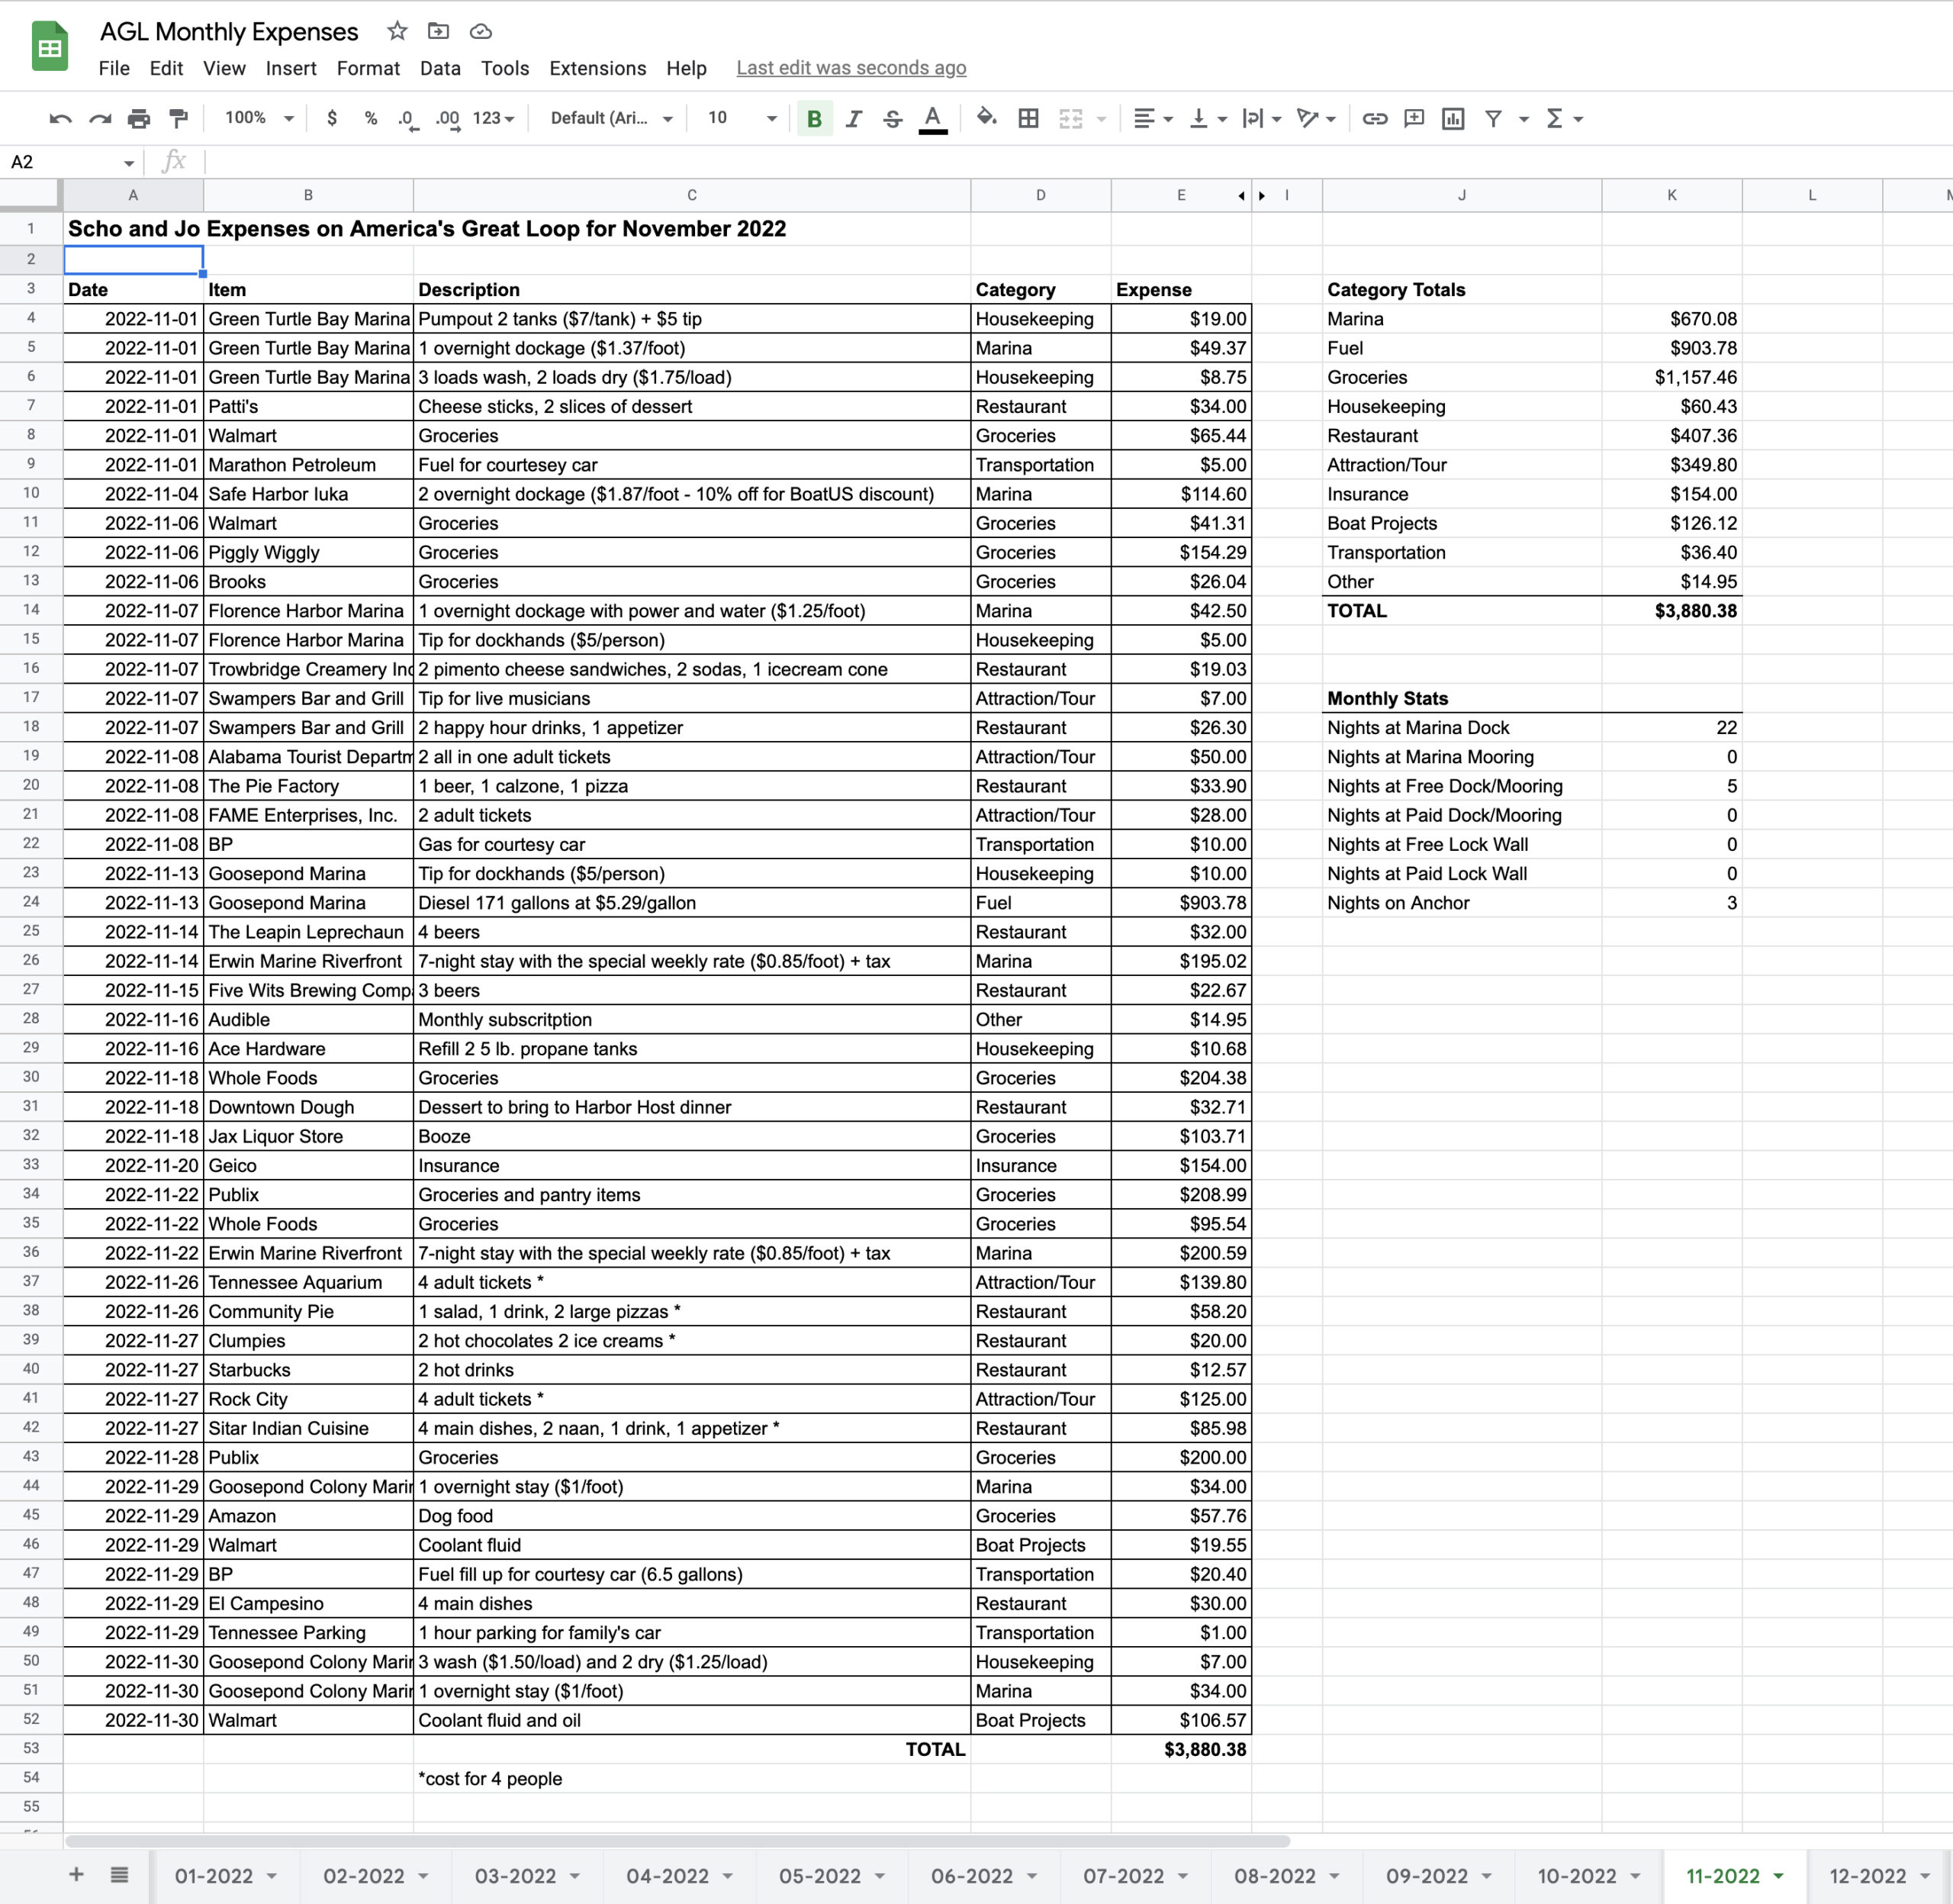Click the Print icon
The image size is (1953, 1904).
(139, 119)
